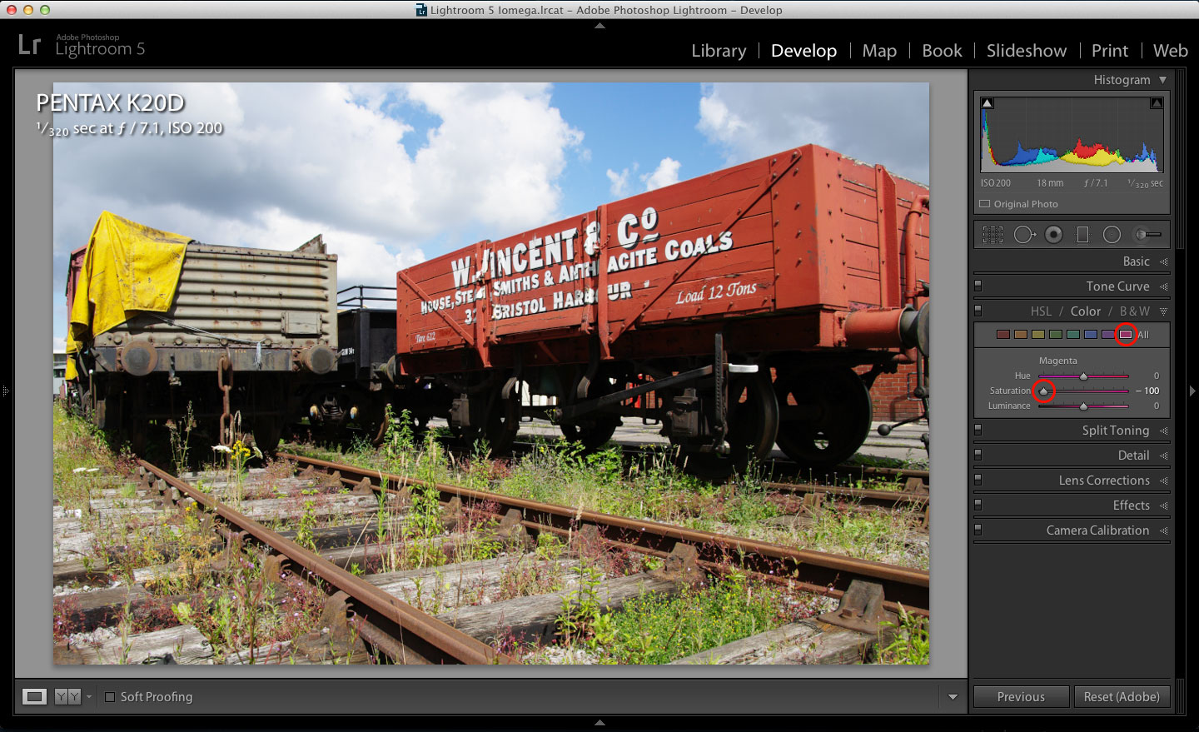This screenshot has height=732, width=1199.
Task: Select the Aqua color swatch
Action: [1072, 335]
